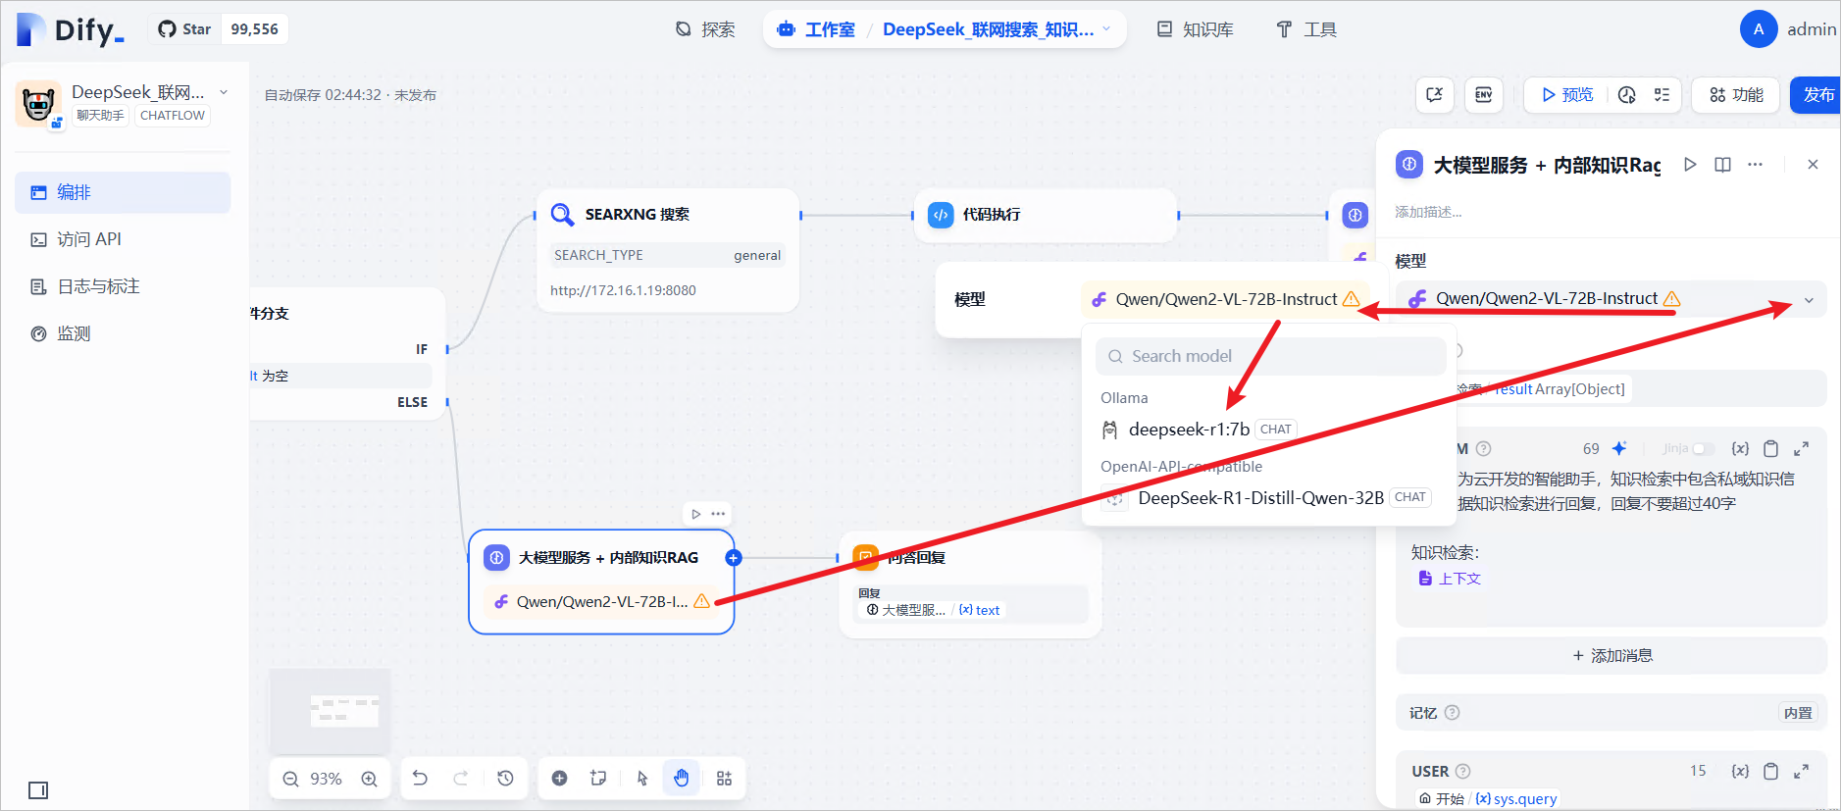This screenshot has width=1841, height=811.
Task: Click the 添加描述 description field
Action: (x=1429, y=212)
